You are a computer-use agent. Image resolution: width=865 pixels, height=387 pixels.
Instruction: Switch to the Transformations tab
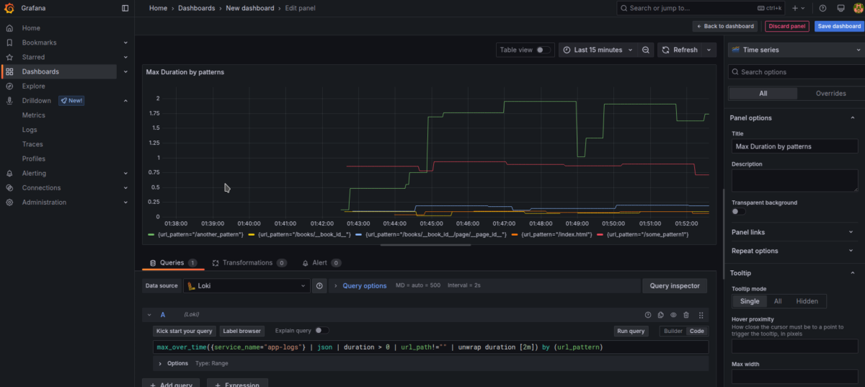tap(247, 263)
